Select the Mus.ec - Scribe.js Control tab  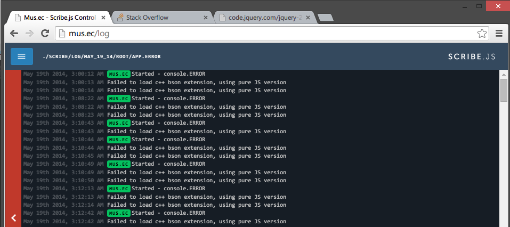pos(60,18)
